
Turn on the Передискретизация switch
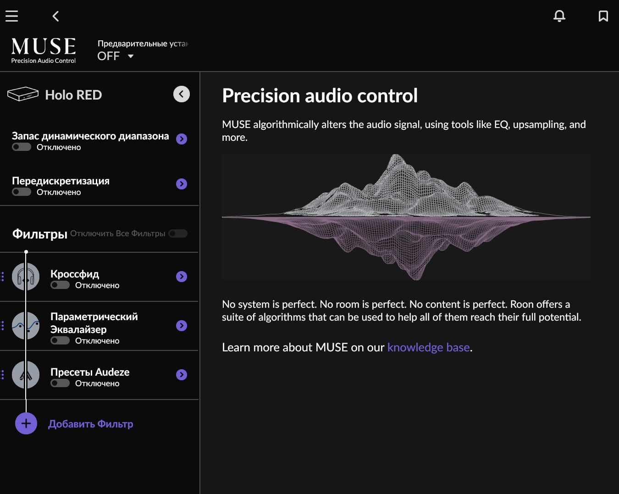22,192
